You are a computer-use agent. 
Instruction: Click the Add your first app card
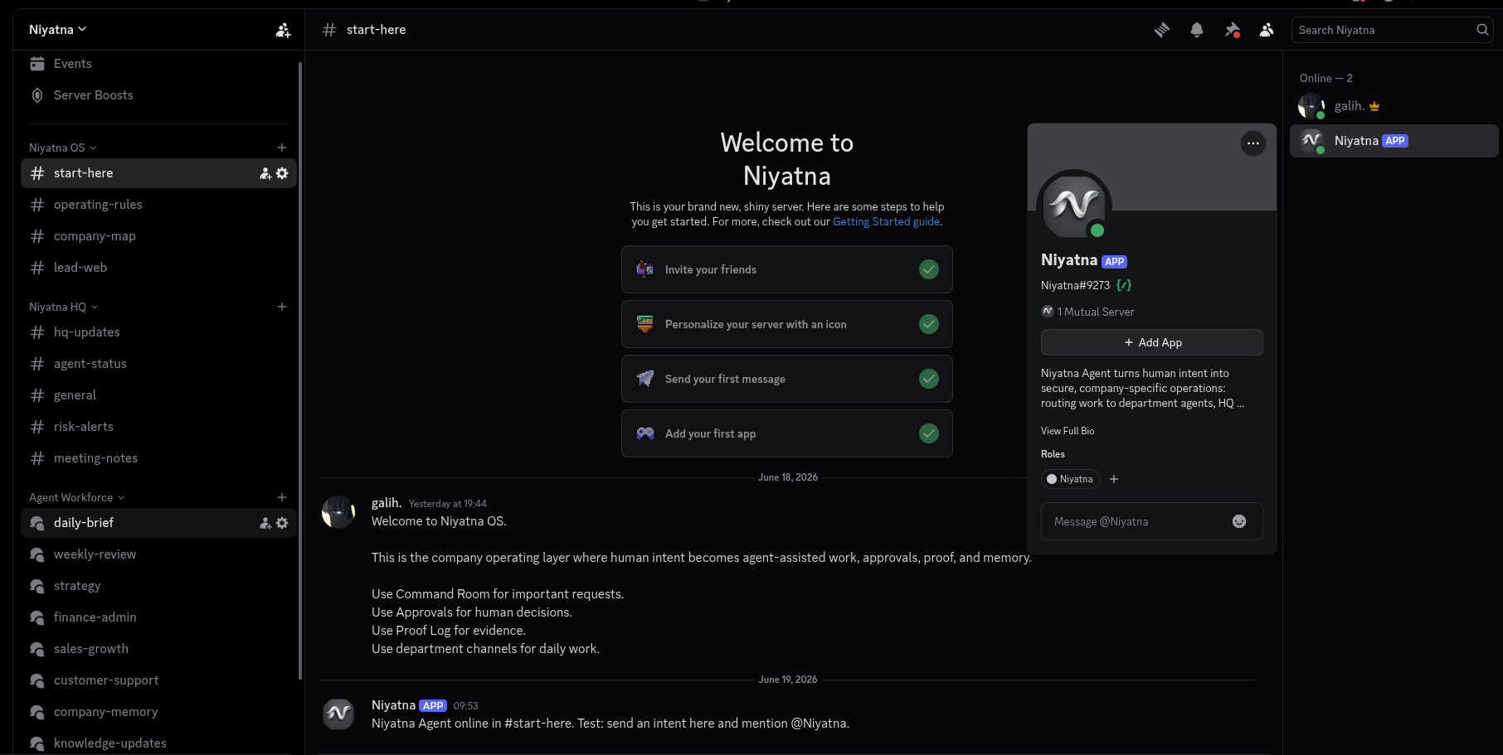pyautogui.click(x=787, y=433)
